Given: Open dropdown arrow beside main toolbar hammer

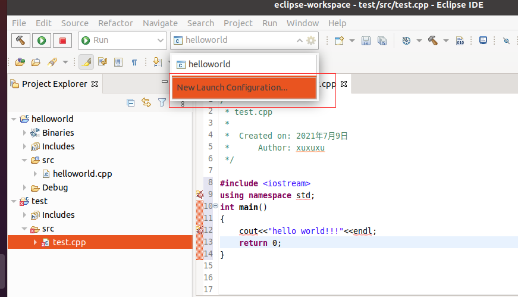Looking at the screenshot, I should pyautogui.click(x=445, y=40).
